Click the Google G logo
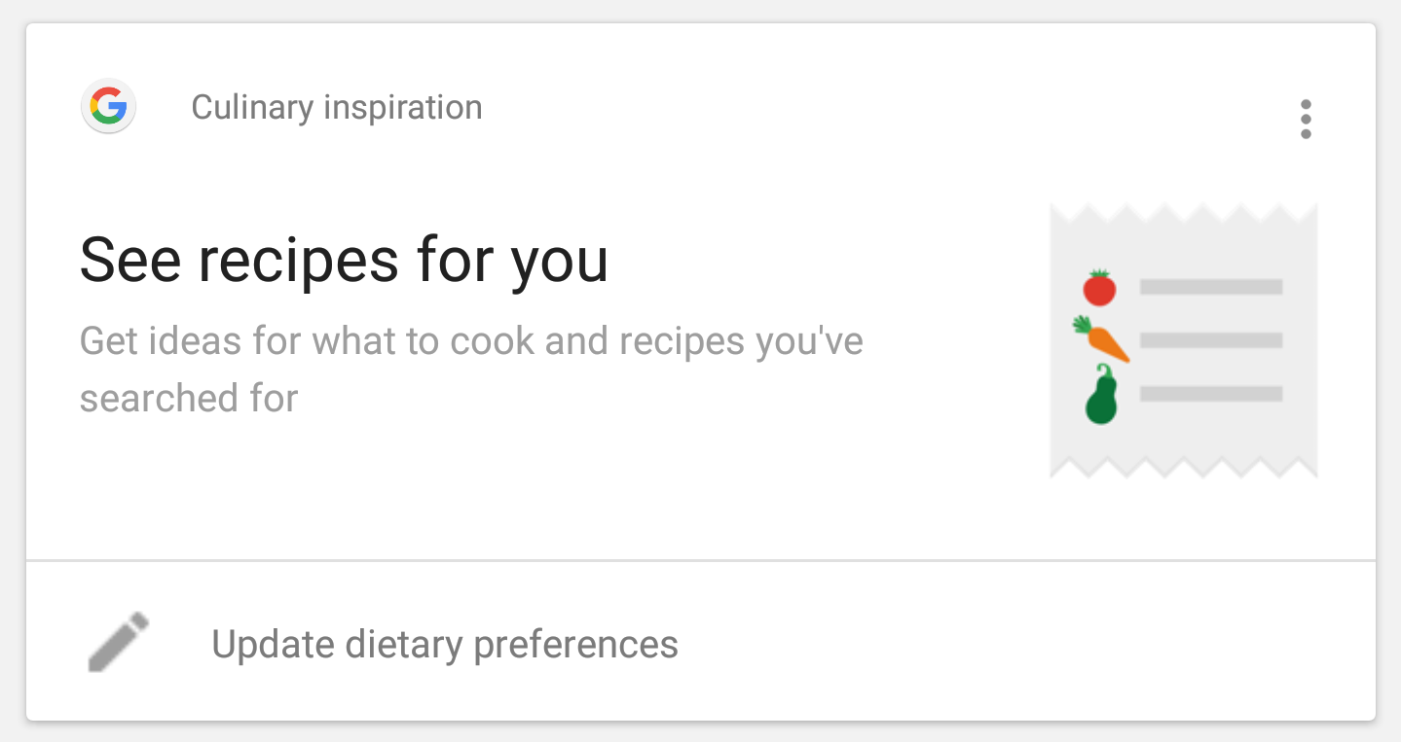This screenshot has width=1401, height=742. tap(108, 107)
